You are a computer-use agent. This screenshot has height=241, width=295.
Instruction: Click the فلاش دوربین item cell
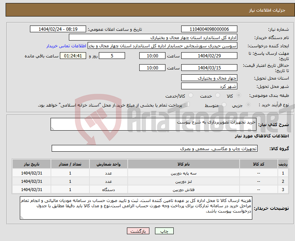(183, 190)
